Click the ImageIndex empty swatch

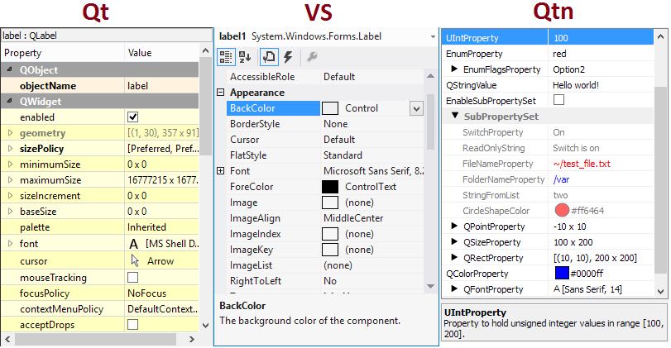330,234
